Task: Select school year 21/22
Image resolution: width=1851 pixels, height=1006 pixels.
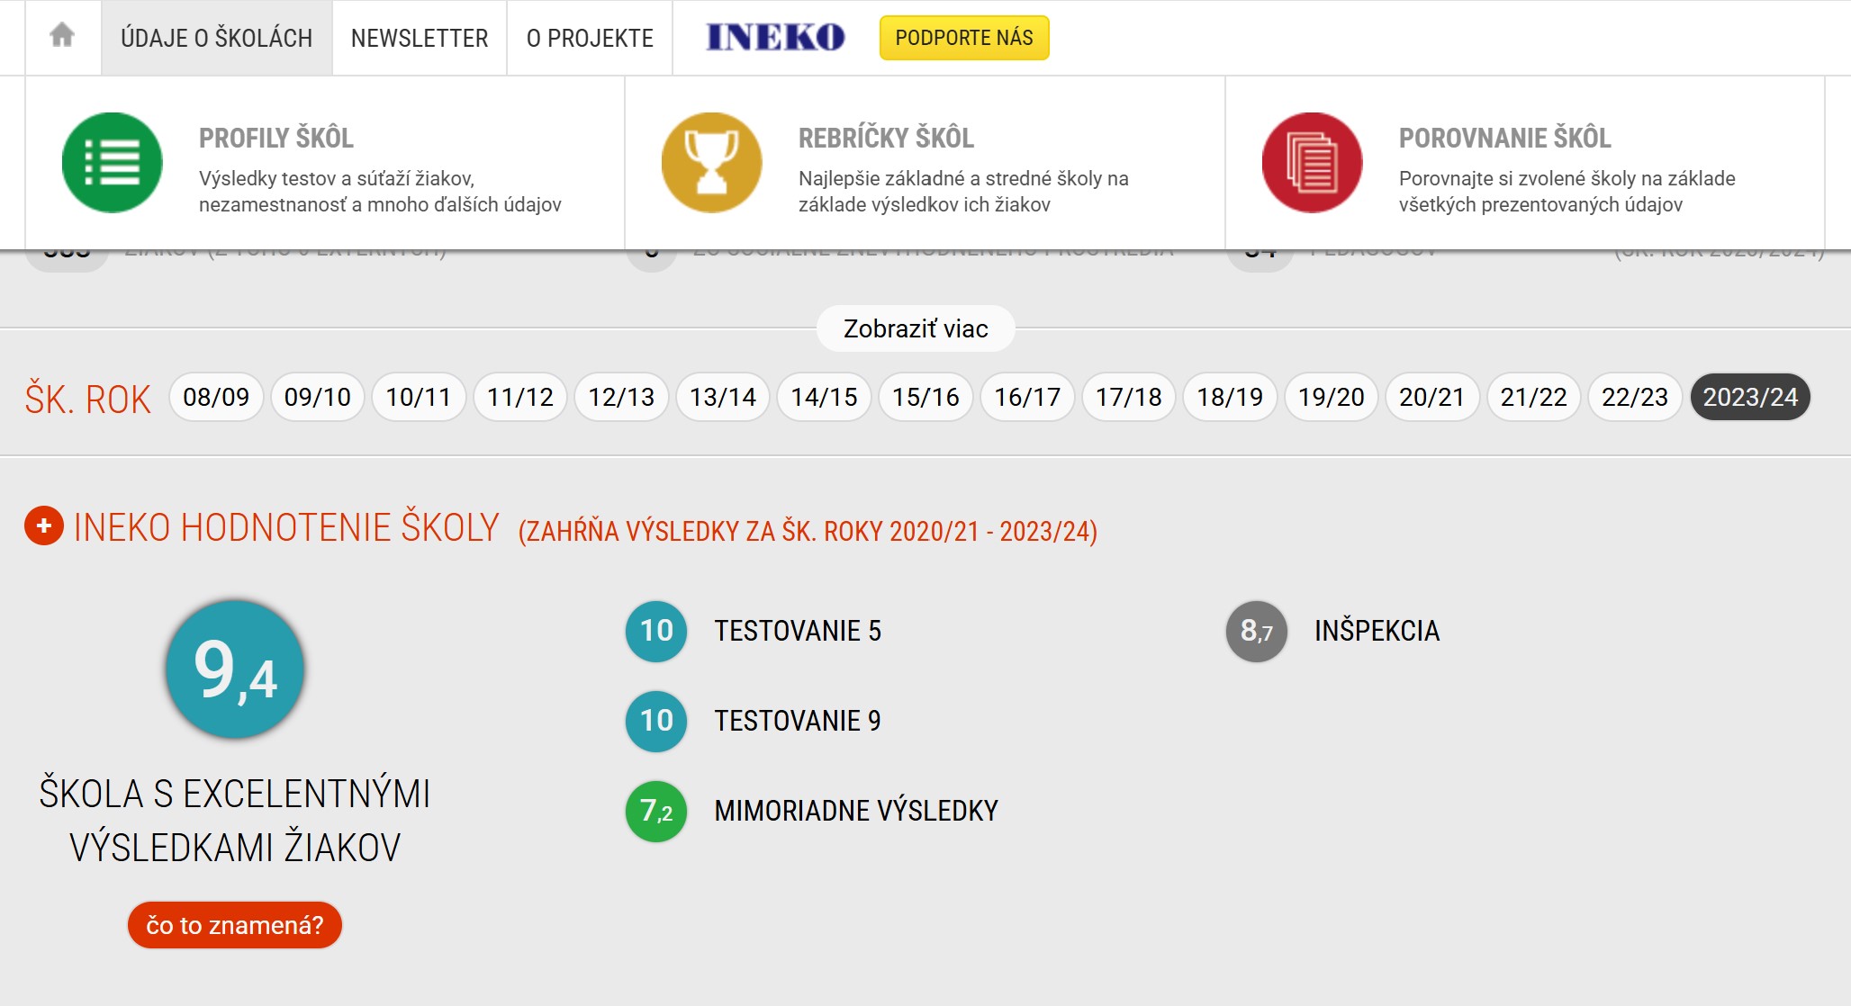Action: pos(1534,397)
